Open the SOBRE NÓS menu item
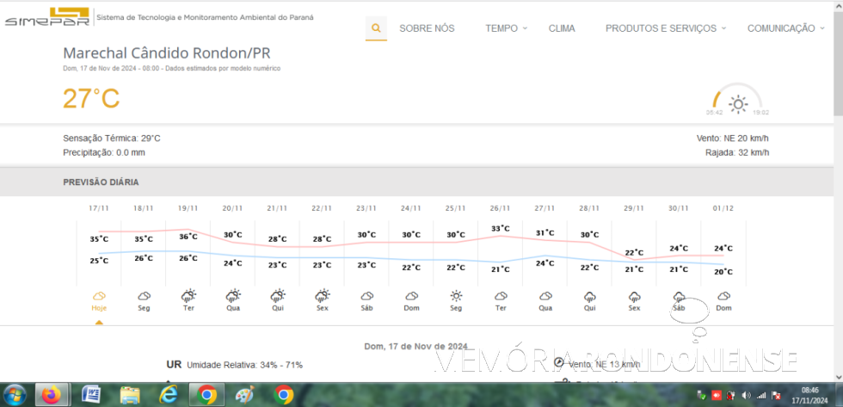Image resolution: width=843 pixels, height=407 pixels. (x=427, y=28)
